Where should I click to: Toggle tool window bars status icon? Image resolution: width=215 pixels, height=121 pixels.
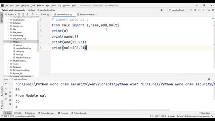tap(2, 116)
